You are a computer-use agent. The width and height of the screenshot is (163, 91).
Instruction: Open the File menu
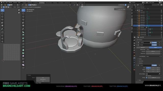(4, 3)
